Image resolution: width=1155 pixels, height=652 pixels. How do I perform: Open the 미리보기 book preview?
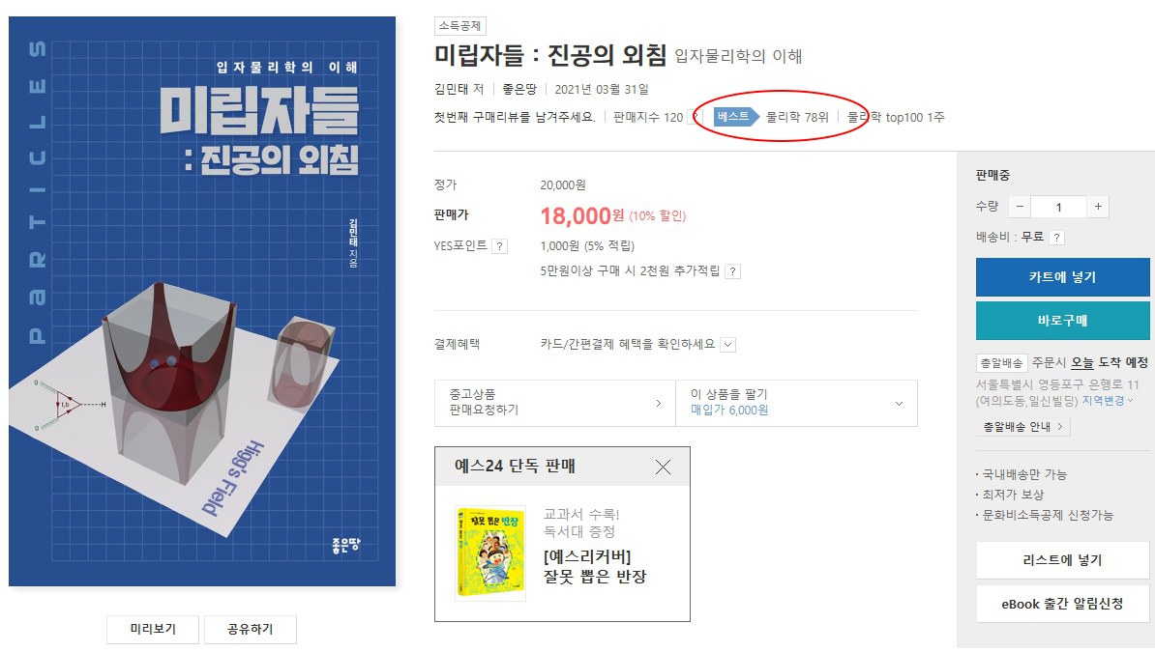click(x=153, y=629)
